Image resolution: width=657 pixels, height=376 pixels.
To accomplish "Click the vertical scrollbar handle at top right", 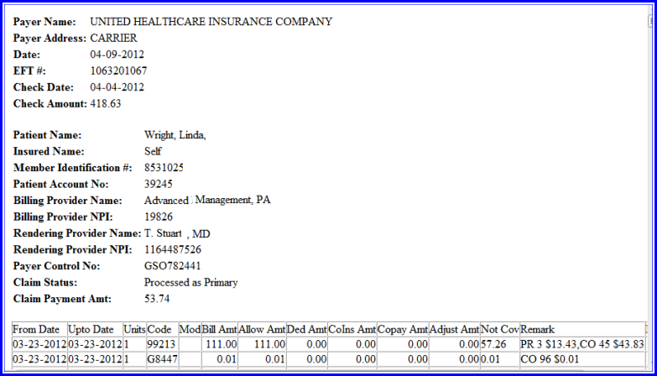I will point(650,21).
